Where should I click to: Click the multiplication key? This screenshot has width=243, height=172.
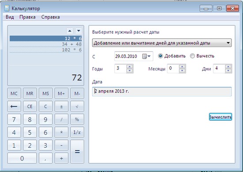tap(61, 132)
